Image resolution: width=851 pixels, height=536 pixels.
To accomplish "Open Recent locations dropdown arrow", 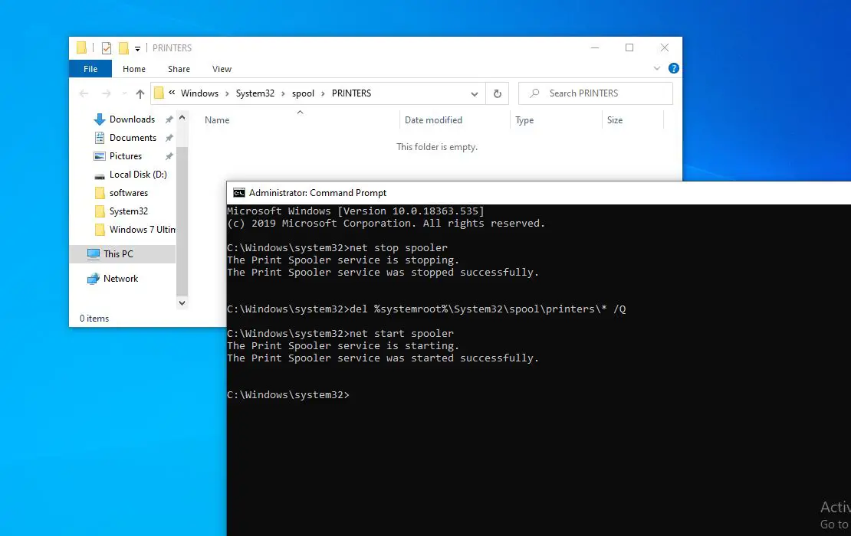I will click(124, 93).
